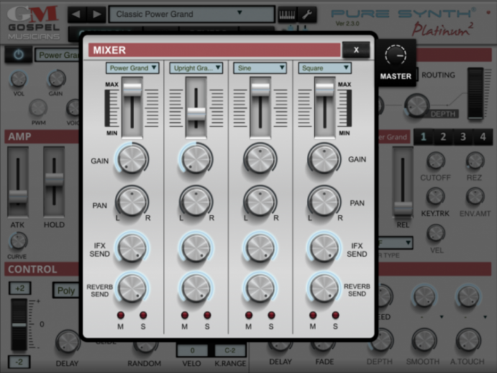Open the Sine waveform dropdown
This screenshot has height=373, width=497.
pos(259,68)
